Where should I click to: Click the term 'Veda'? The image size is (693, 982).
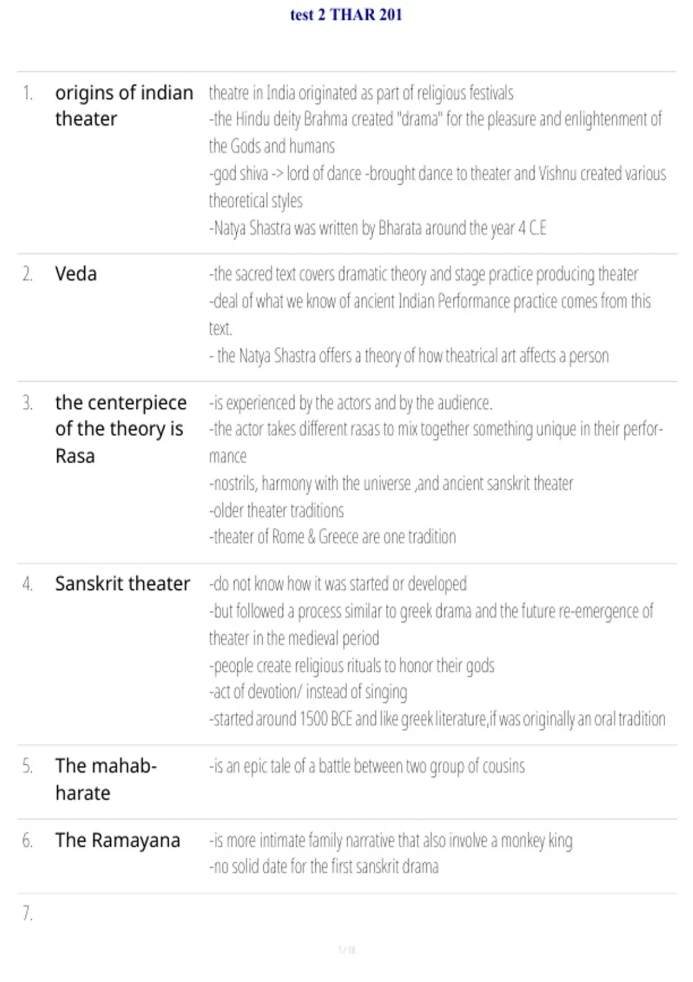(76, 274)
